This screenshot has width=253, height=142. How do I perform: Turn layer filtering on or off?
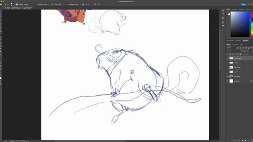click(251, 47)
